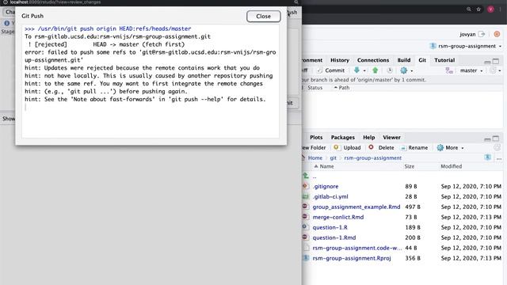Minimize the Files pane

tap(487, 139)
